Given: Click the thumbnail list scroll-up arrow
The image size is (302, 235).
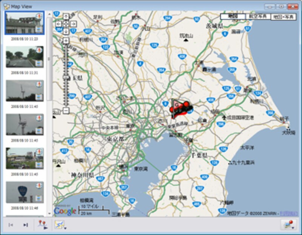Looking at the screenshot, I should pos(49,14).
